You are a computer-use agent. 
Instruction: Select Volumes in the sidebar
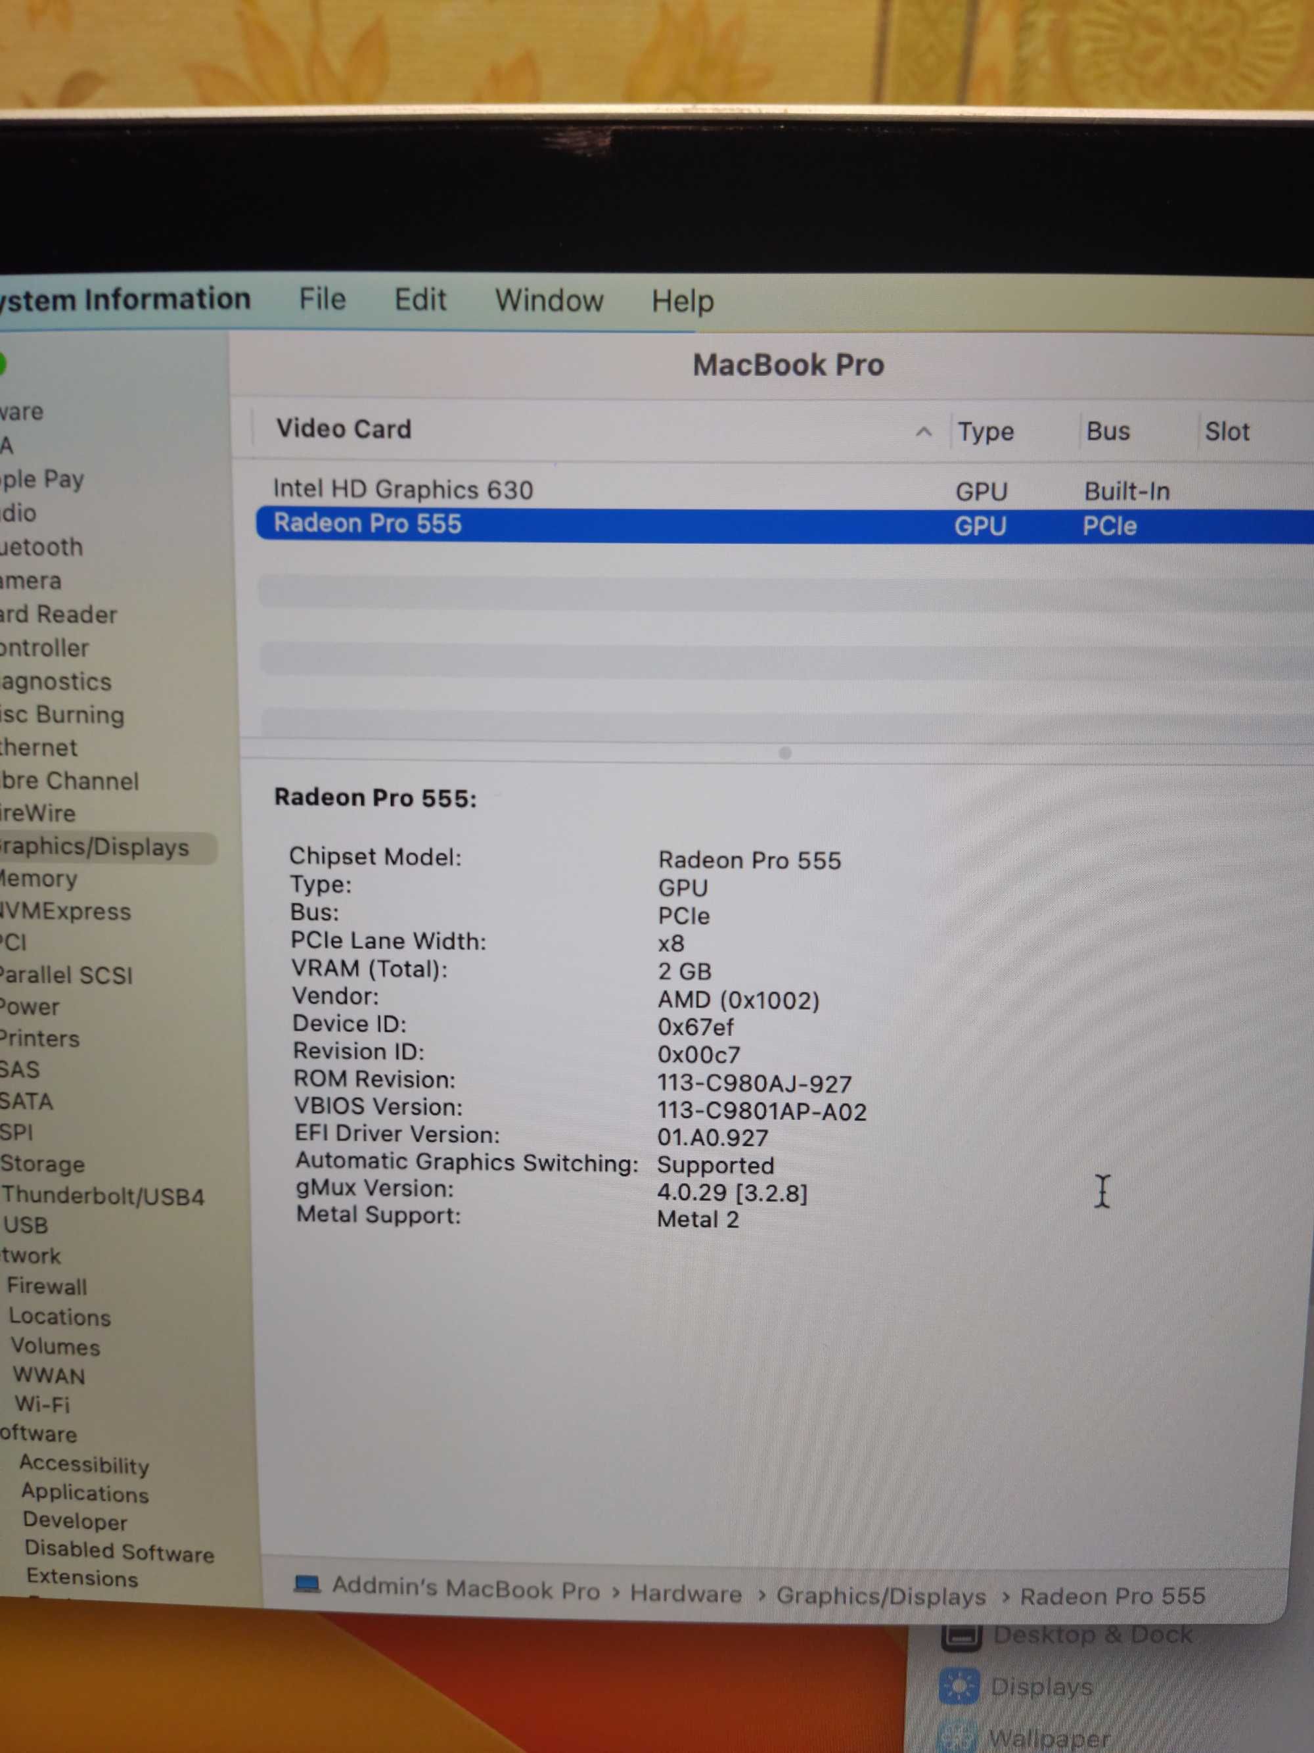click(x=55, y=1347)
